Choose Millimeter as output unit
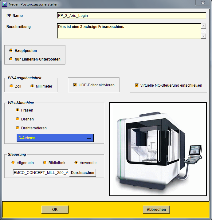This screenshot has height=220, width=212. point(32,86)
